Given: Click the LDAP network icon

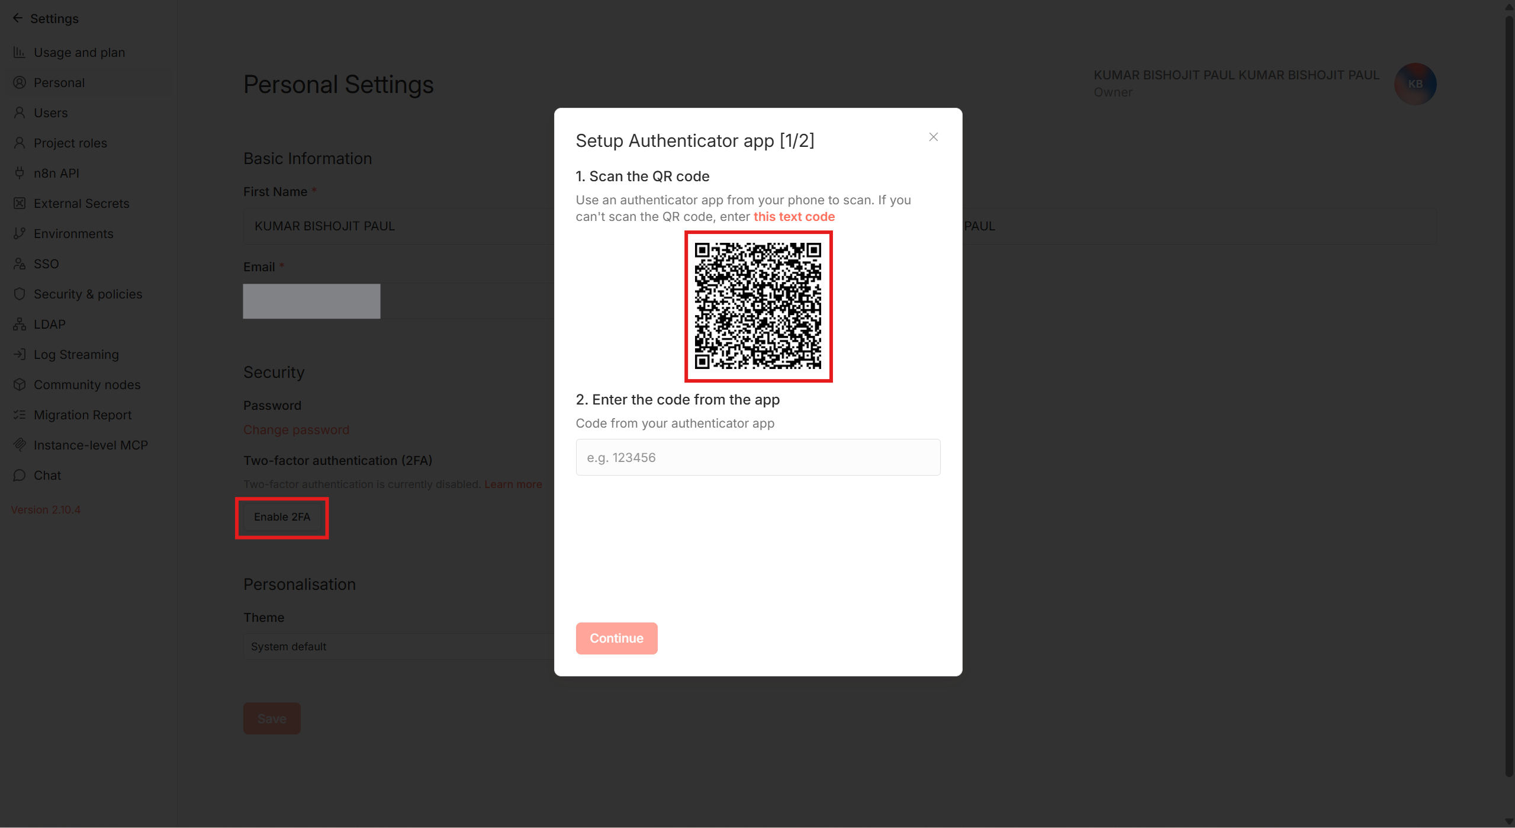Looking at the screenshot, I should click(x=20, y=324).
